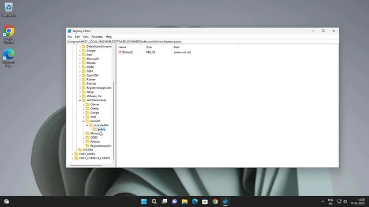This screenshot has height=207, width=369.
Task: Select the JavaSoft folder icon
Action: [x=87, y=121]
